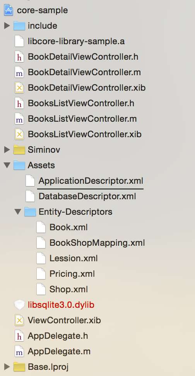The height and width of the screenshot is (376, 195).
Task: Collapse the Entity-Descriptors disclosure triangle
Action: (18, 212)
